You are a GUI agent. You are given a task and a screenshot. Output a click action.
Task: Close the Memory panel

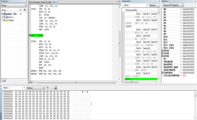tap(1, 86)
